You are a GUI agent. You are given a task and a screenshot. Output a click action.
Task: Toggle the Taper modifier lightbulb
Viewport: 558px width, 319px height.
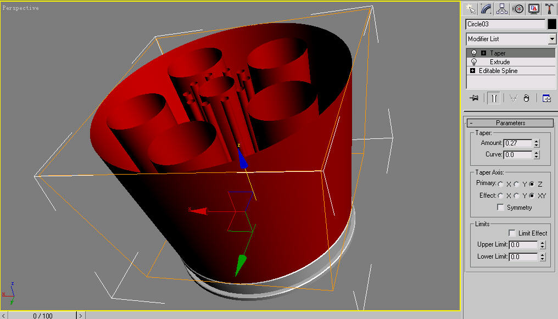click(474, 53)
